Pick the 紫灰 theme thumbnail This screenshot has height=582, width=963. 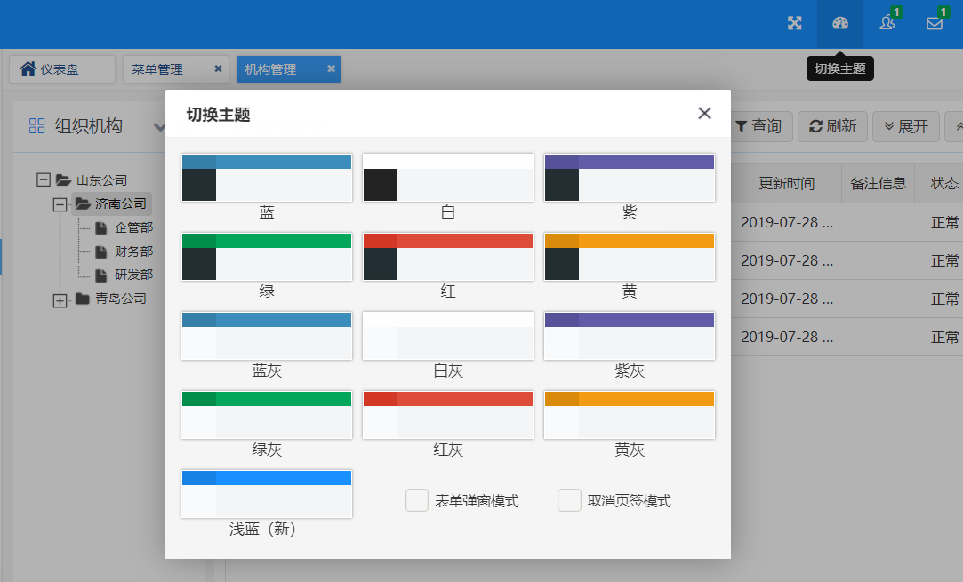[630, 336]
